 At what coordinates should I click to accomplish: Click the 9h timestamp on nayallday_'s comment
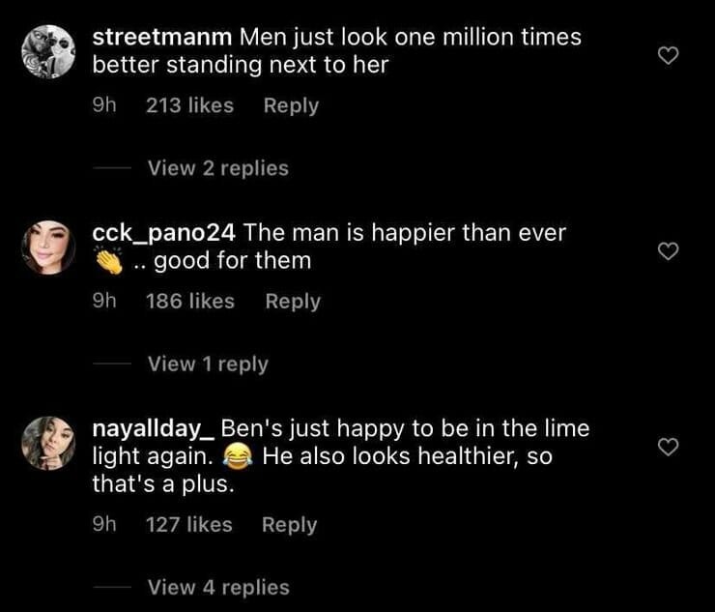point(103,525)
